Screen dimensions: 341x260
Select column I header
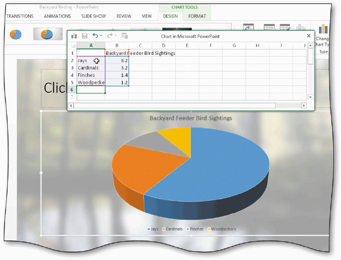(x=281, y=45)
